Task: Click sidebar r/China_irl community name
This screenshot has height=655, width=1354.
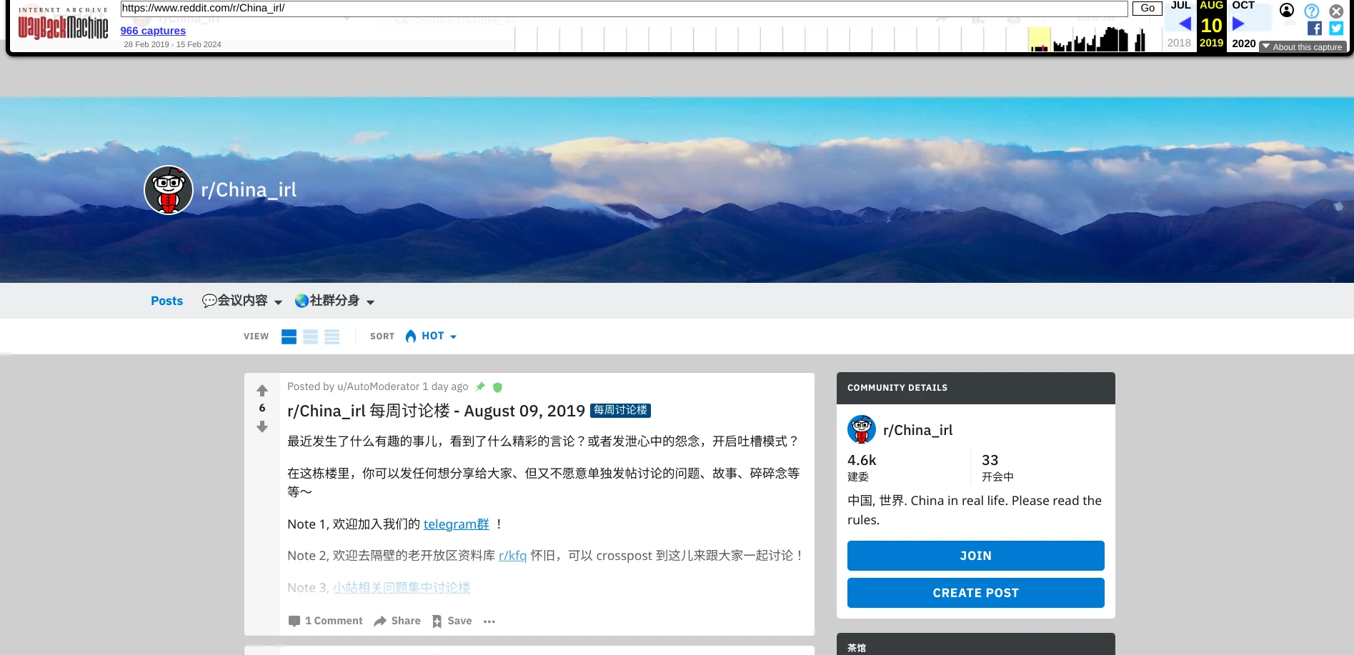Action: point(918,430)
